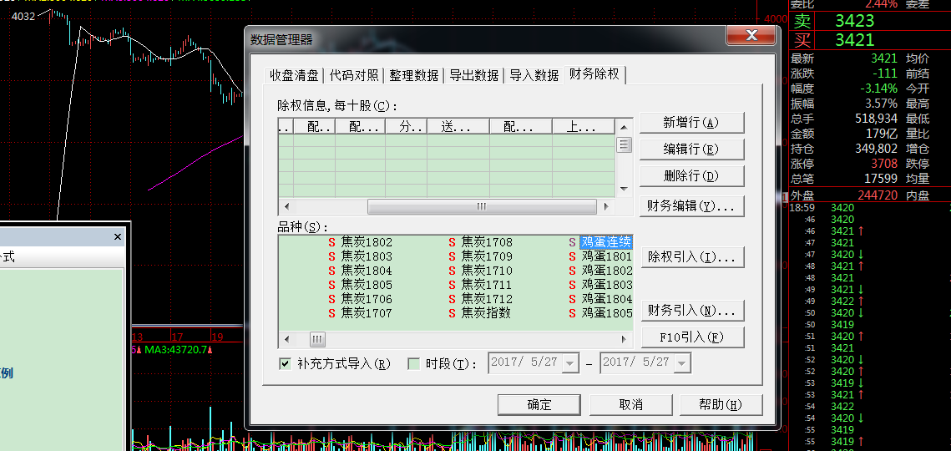951x451 pixels.
Task: Toggle the 补充方式导入 checkbox
Action: (285, 363)
